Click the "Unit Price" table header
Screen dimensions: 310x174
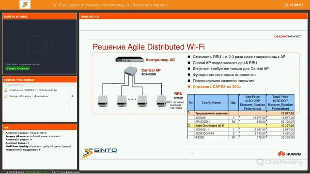tap(252, 102)
